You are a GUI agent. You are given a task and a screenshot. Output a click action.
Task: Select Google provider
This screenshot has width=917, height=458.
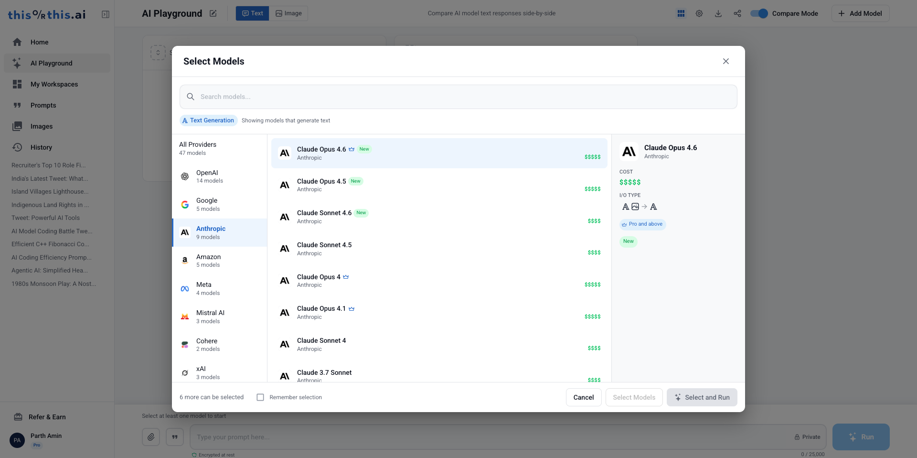219,205
